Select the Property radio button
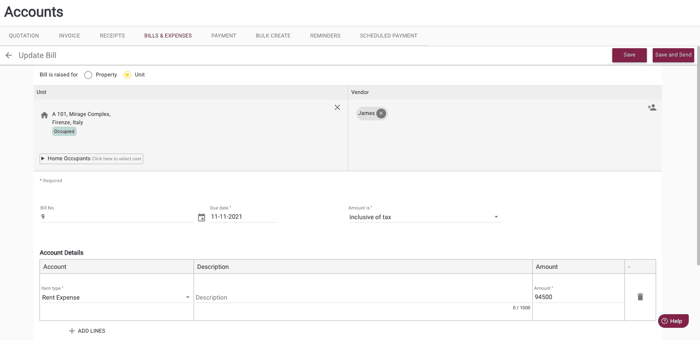This screenshot has height=340, width=700. click(x=88, y=75)
